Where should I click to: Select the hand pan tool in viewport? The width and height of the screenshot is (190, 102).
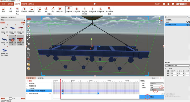coord(28,22)
